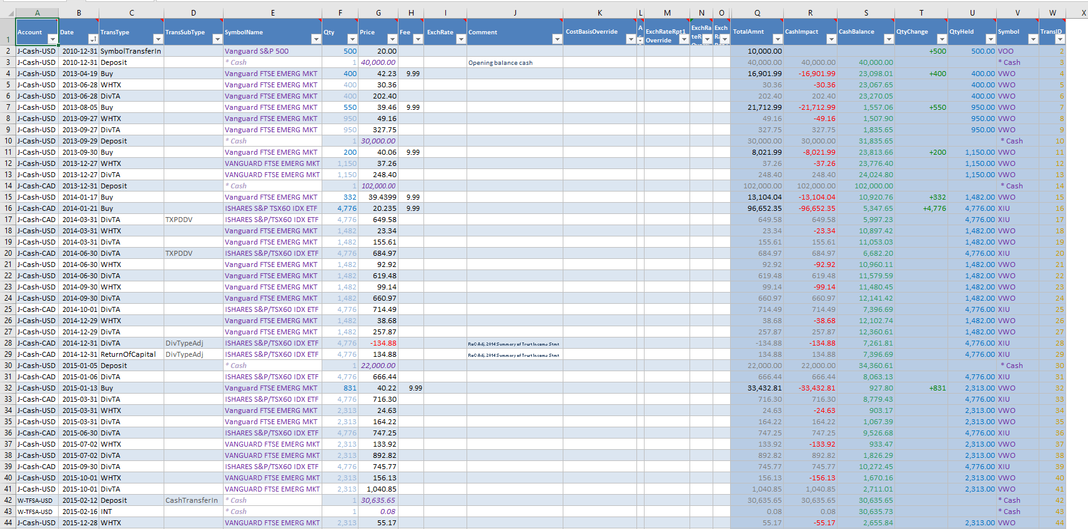
Task: Open the sorted Date column filter button
Action: [93, 39]
